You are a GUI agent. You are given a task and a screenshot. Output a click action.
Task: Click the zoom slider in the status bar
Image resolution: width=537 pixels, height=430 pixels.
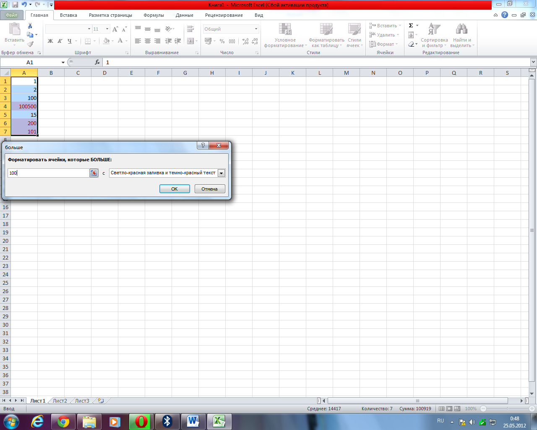coord(508,409)
